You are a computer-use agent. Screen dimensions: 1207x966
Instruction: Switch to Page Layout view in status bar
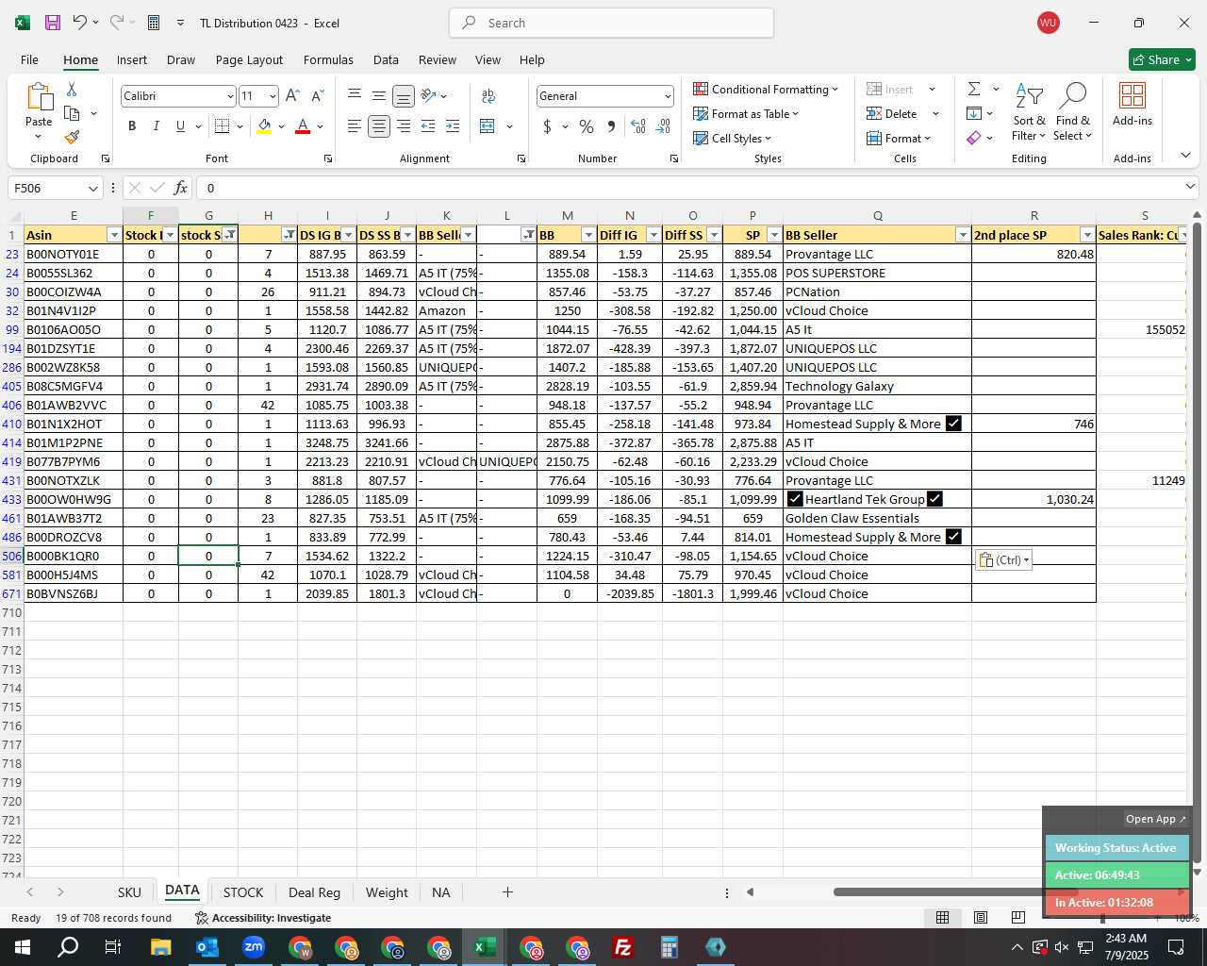point(981,917)
